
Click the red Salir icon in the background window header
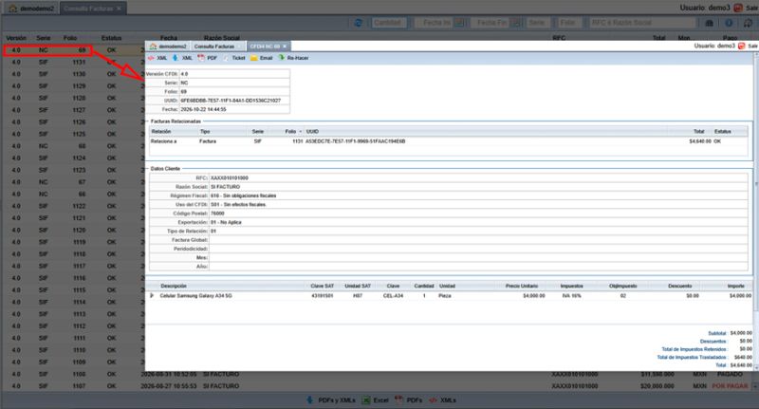click(x=738, y=8)
